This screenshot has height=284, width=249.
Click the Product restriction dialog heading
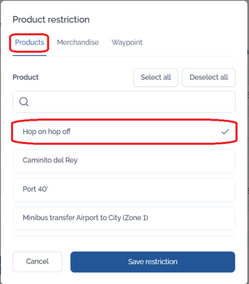pos(51,20)
